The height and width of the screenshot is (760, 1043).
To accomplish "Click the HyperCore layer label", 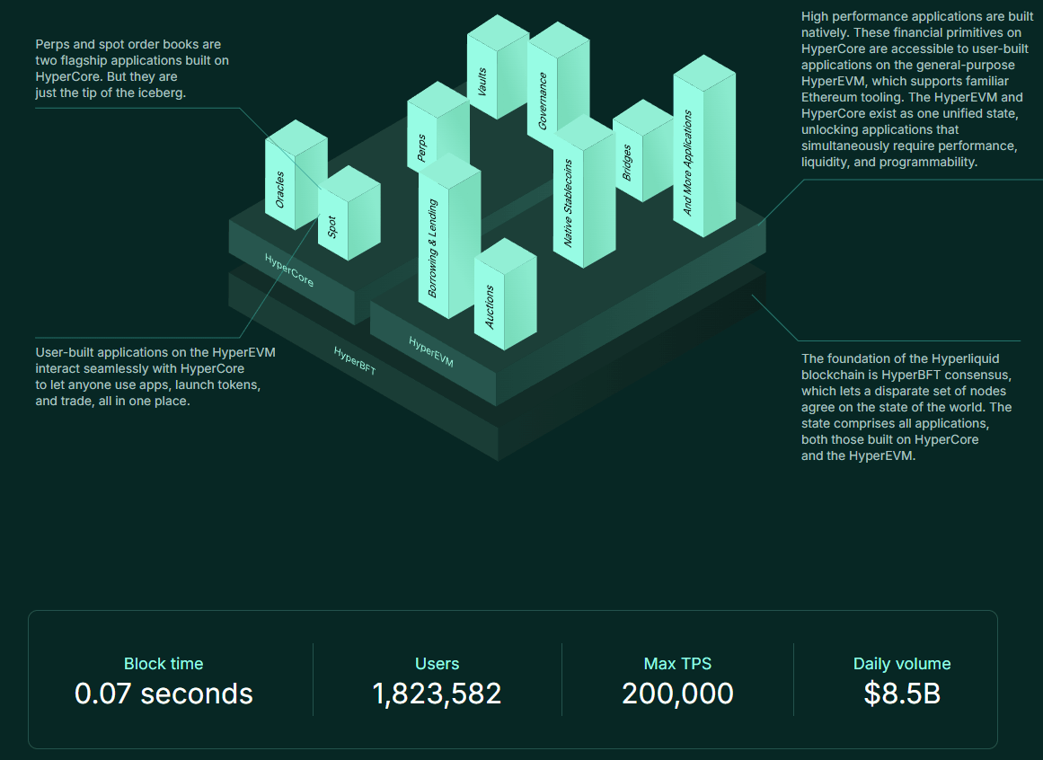I will pyautogui.click(x=289, y=270).
